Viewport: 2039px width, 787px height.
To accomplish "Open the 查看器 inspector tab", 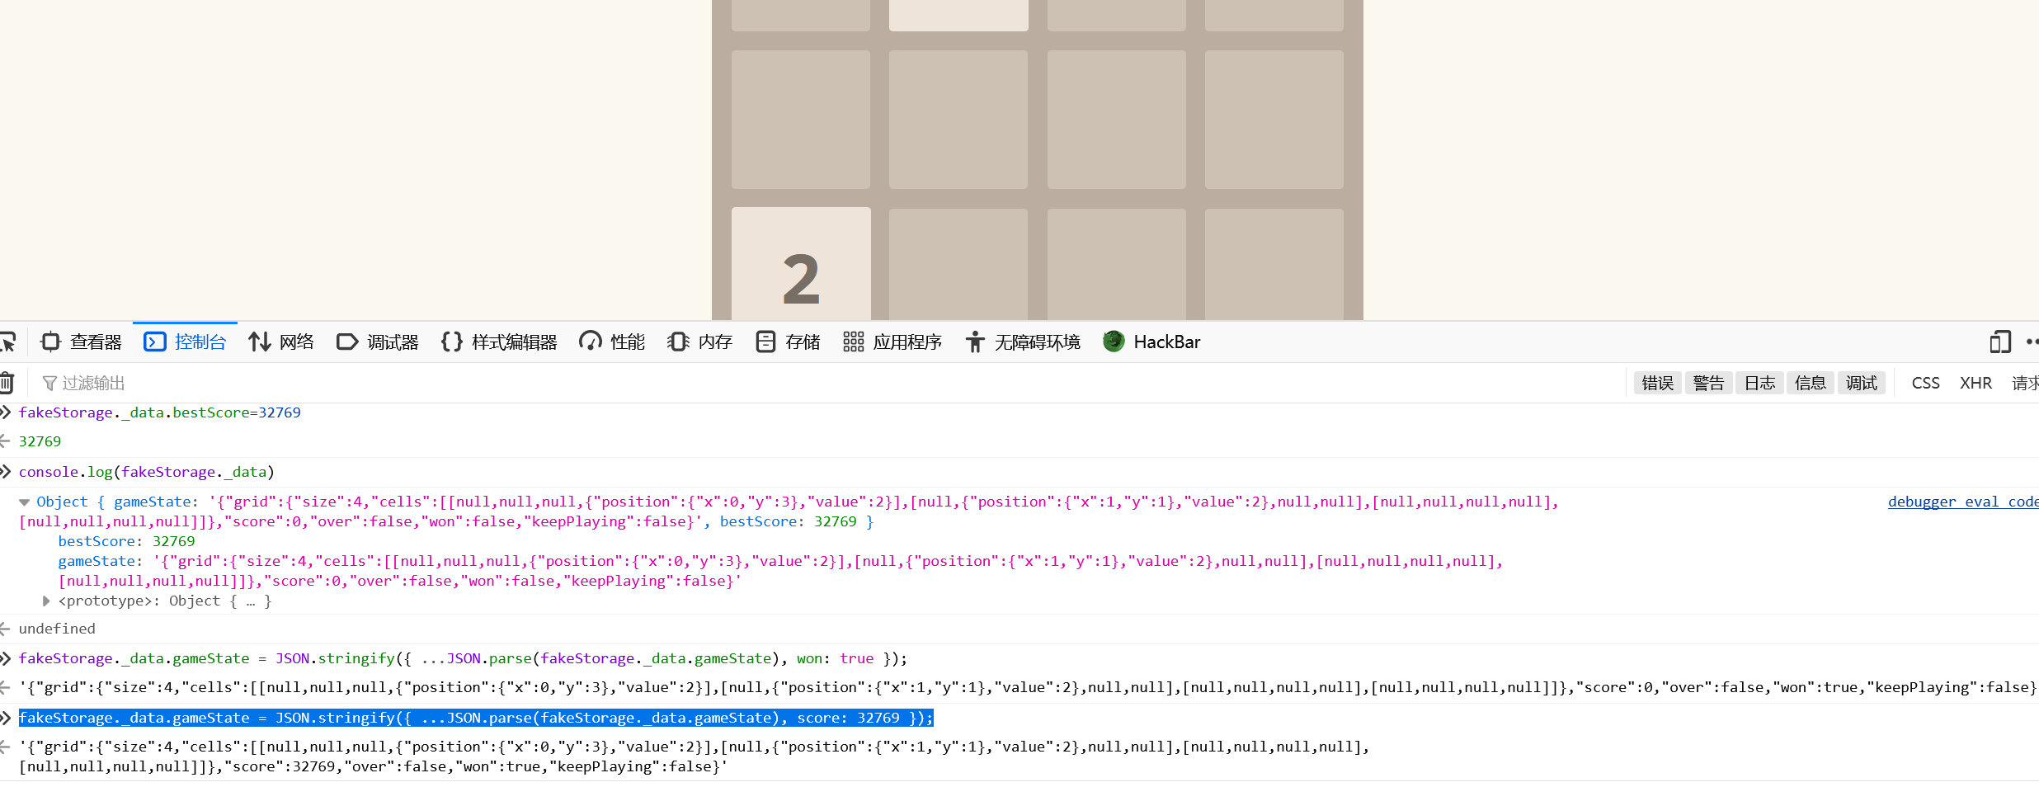I will [x=82, y=342].
